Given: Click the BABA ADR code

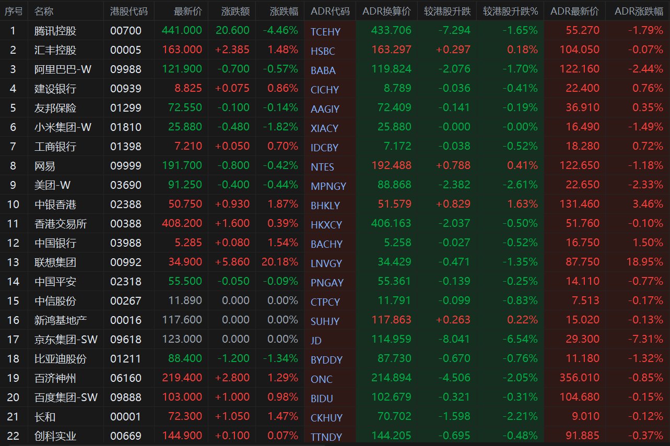Looking at the screenshot, I should (x=323, y=70).
